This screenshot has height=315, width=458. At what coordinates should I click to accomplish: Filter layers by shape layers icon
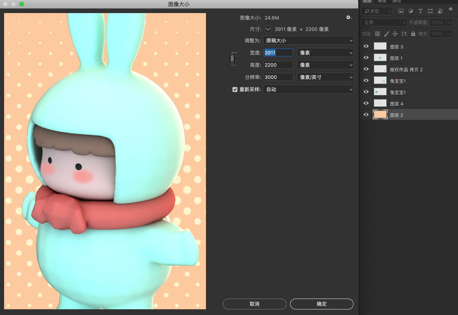pos(430,11)
